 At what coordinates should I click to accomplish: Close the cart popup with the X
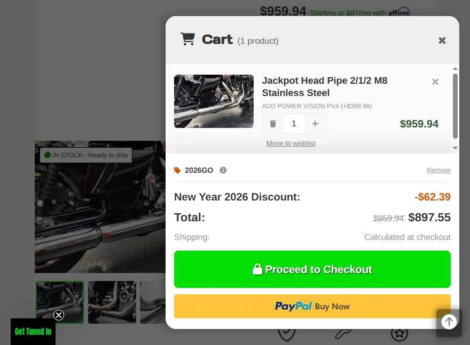[x=442, y=41]
